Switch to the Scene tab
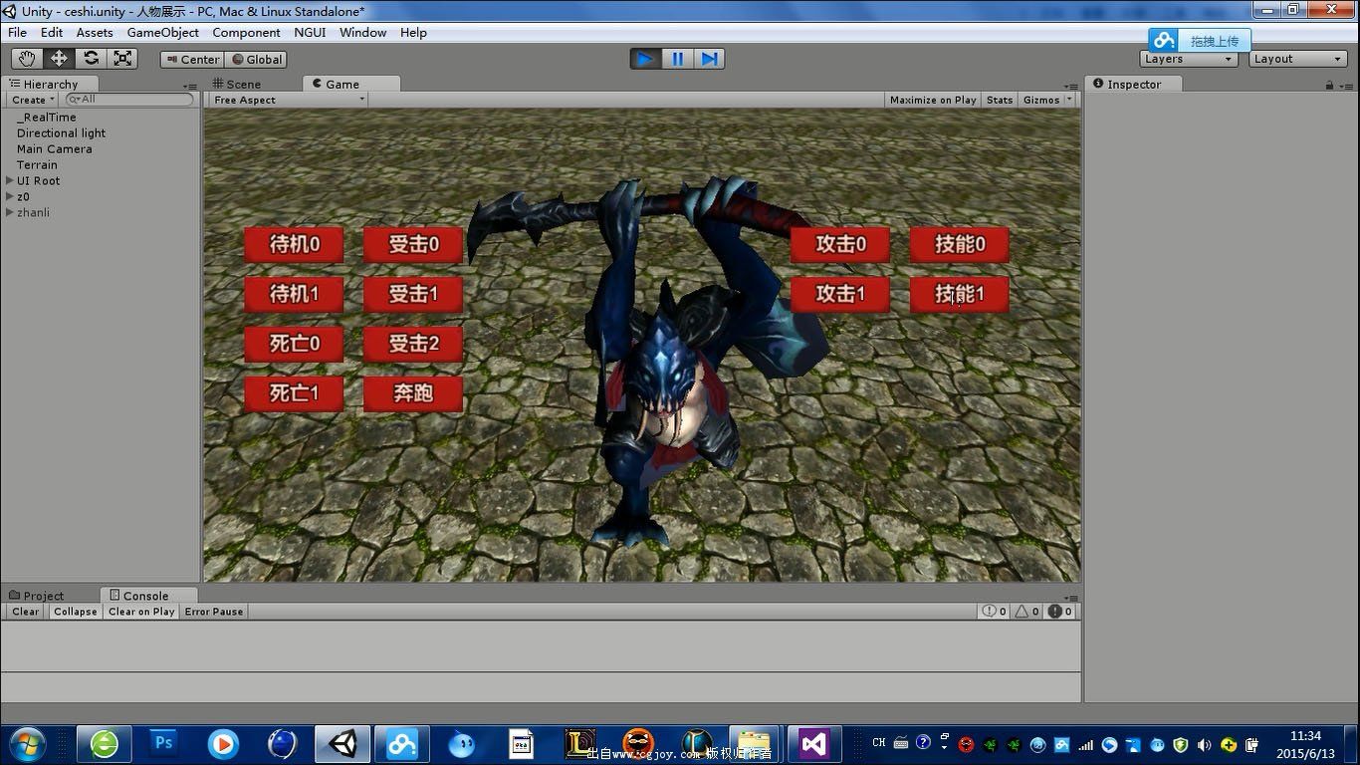1360x765 pixels. tap(236, 84)
